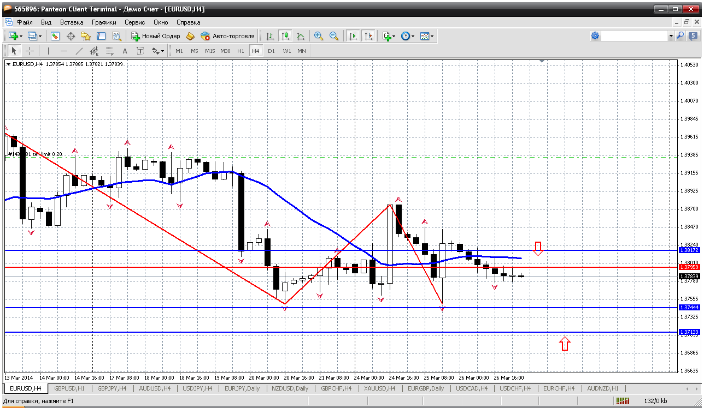Expand the New Chart dropdown arrow

tap(21, 36)
